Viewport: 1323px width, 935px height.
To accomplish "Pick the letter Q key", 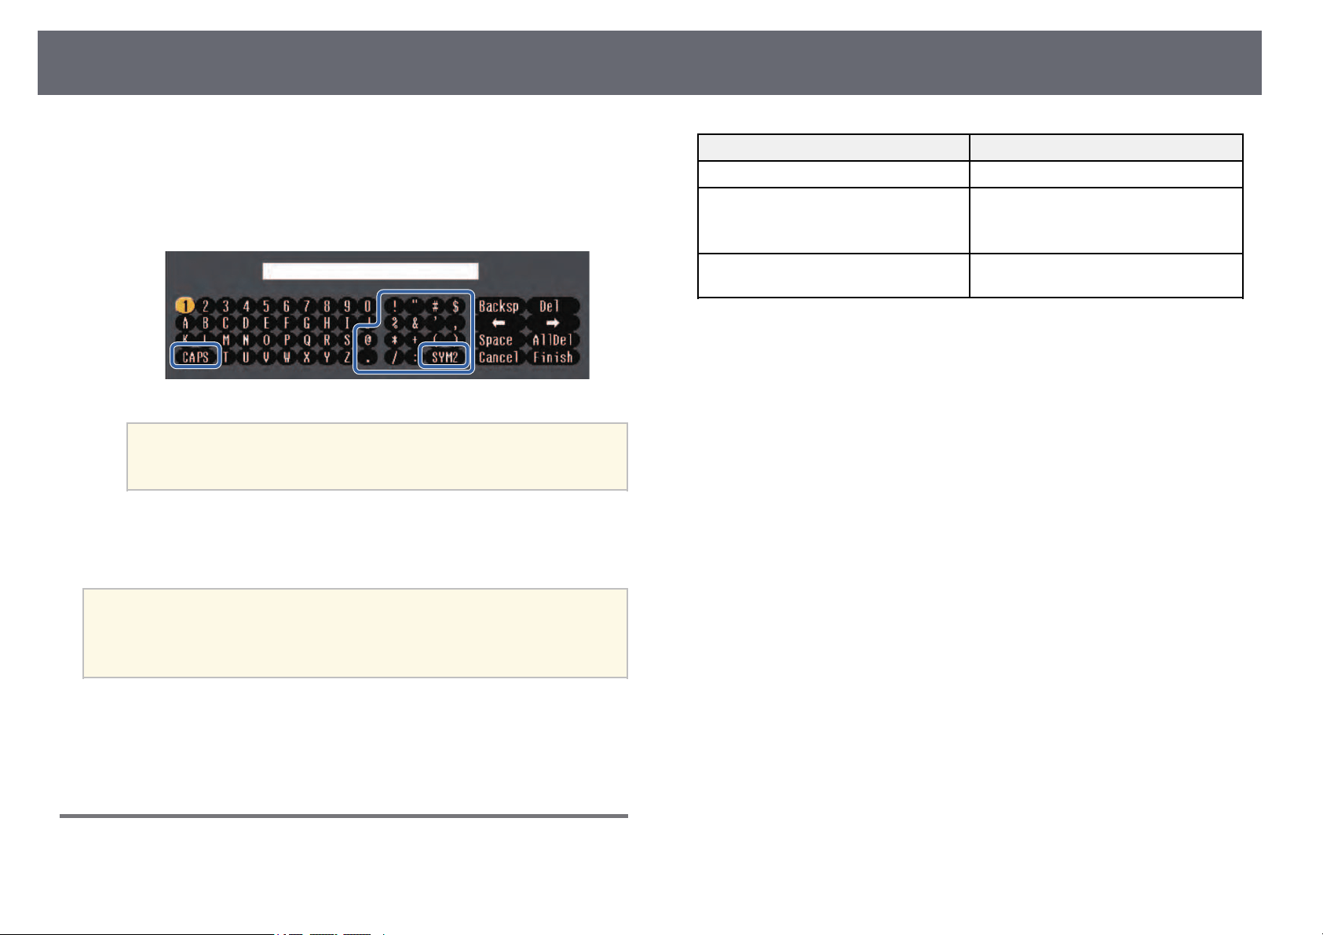I will 307,340.
